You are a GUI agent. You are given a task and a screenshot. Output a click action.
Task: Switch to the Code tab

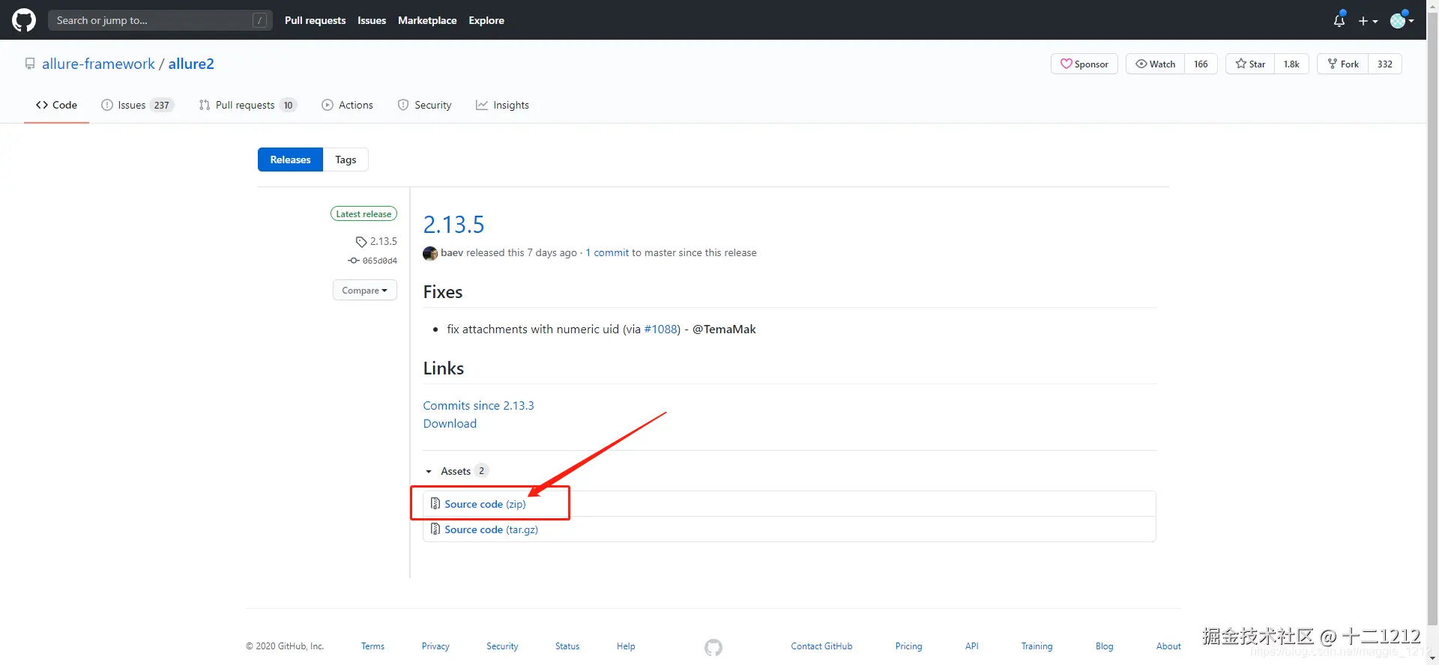(x=56, y=105)
